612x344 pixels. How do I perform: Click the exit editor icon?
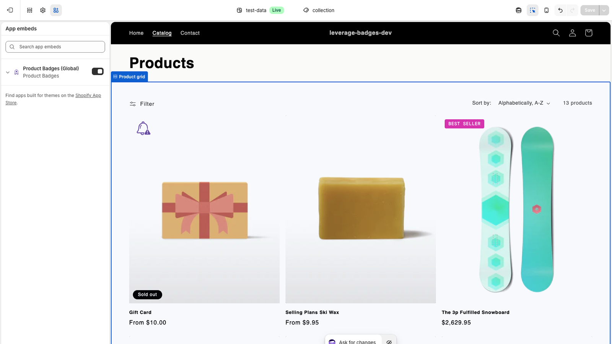pyautogui.click(x=10, y=10)
